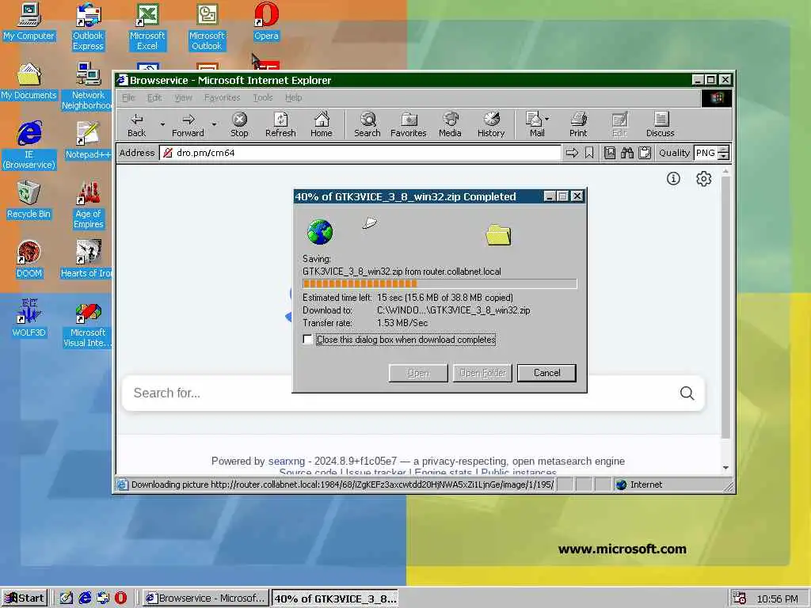This screenshot has height=608, width=811.
Task: Increase Quality with spinner up arrow
Action: (x=724, y=150)
